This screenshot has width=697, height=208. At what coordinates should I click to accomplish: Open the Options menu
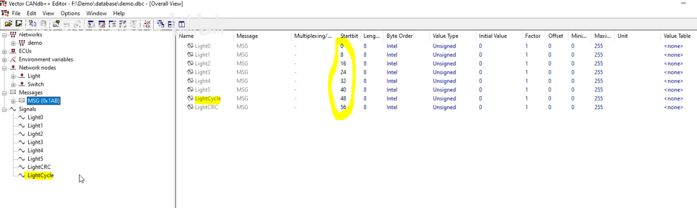point(70,13)
